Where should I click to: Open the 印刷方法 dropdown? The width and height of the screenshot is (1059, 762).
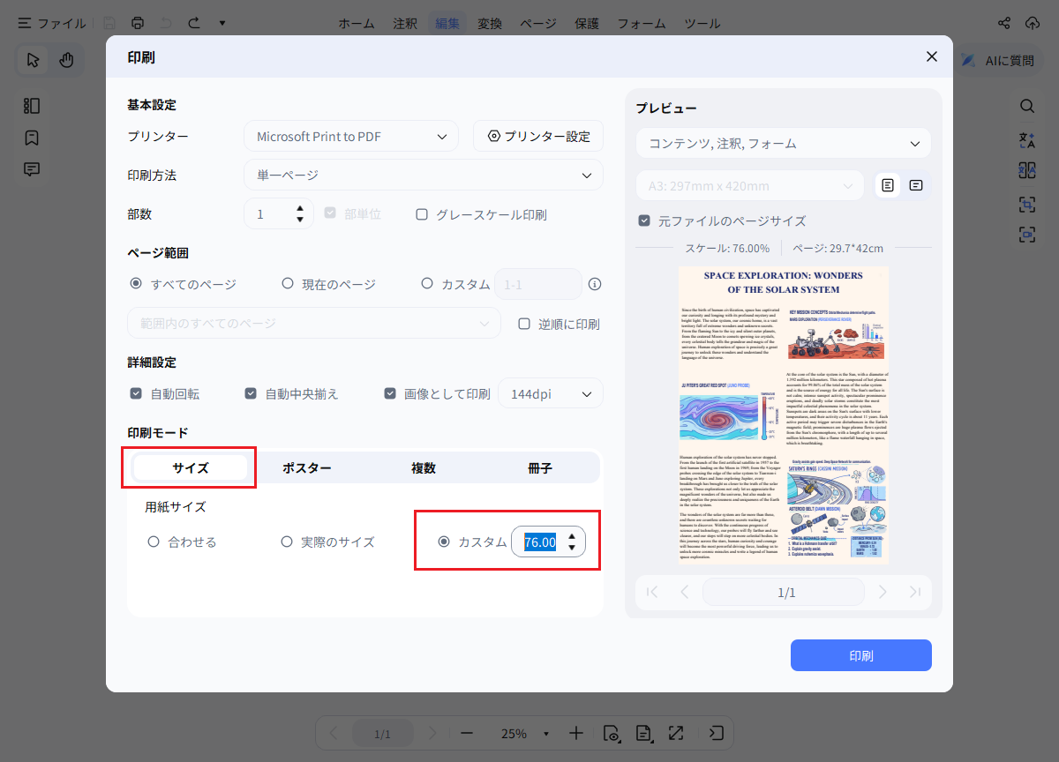click(x=424, y=176)
